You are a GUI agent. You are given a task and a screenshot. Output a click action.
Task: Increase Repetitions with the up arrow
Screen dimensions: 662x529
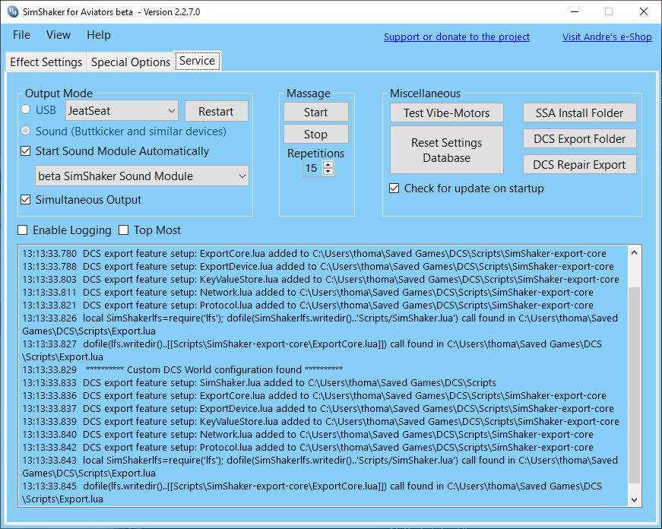click(328, 165)
